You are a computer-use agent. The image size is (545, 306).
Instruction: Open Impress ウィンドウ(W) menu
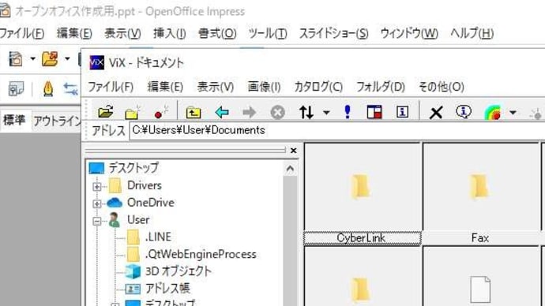pyautogui.click(x=409, y=34)
